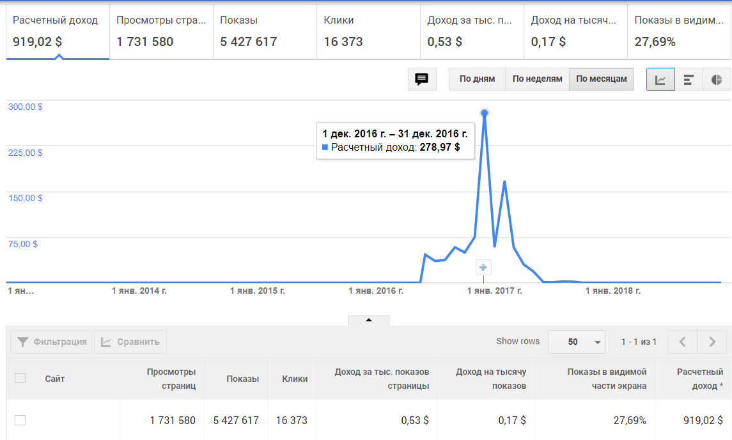Click the 1 янв. 2014 г. axis label
The height and width of the screenshot is (440, 732).
139,291
